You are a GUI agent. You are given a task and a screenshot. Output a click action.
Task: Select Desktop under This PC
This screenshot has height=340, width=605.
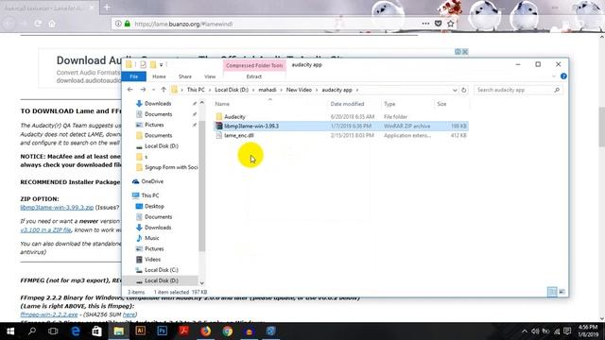pos(154,206)
